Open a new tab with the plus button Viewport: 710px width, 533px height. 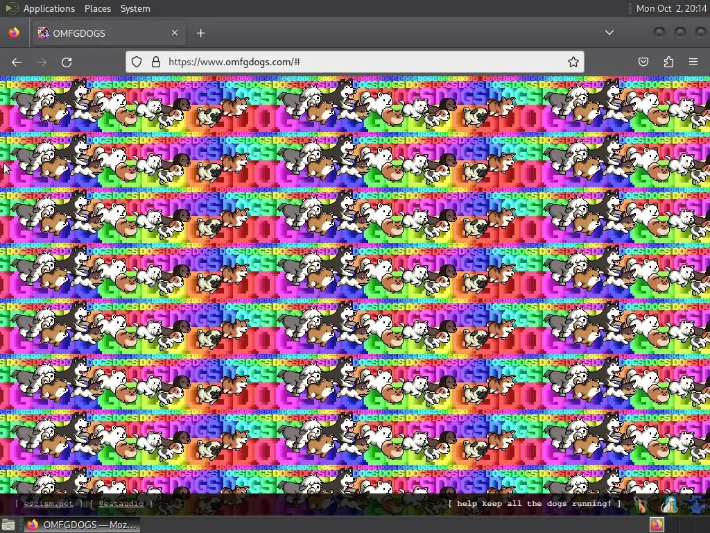coord(200,33)
